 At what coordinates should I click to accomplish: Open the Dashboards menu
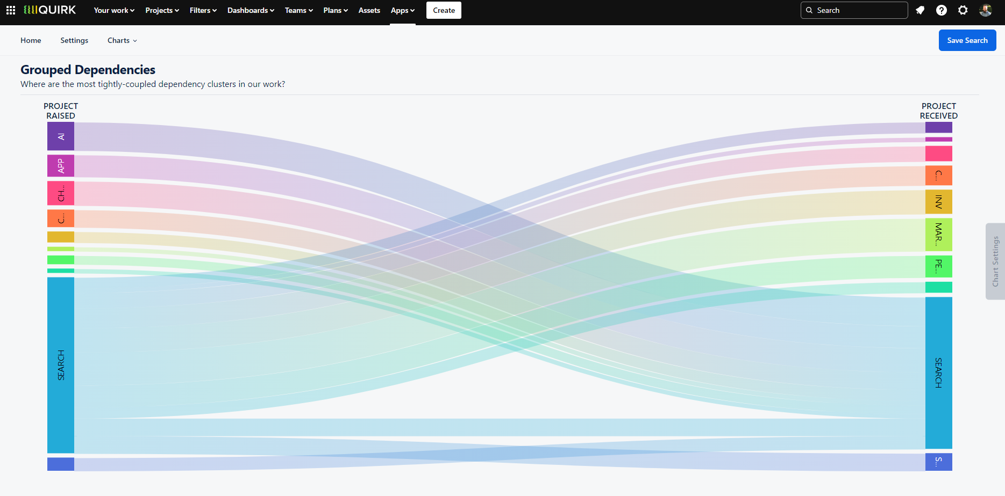(x=251, y=10)
